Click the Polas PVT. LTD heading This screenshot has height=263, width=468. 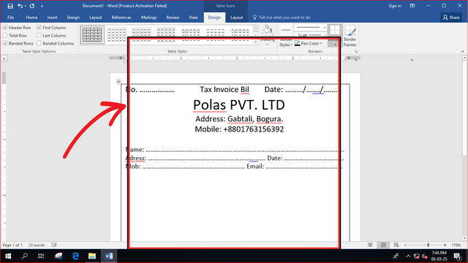pyautogui.click(x=239, y=105)
